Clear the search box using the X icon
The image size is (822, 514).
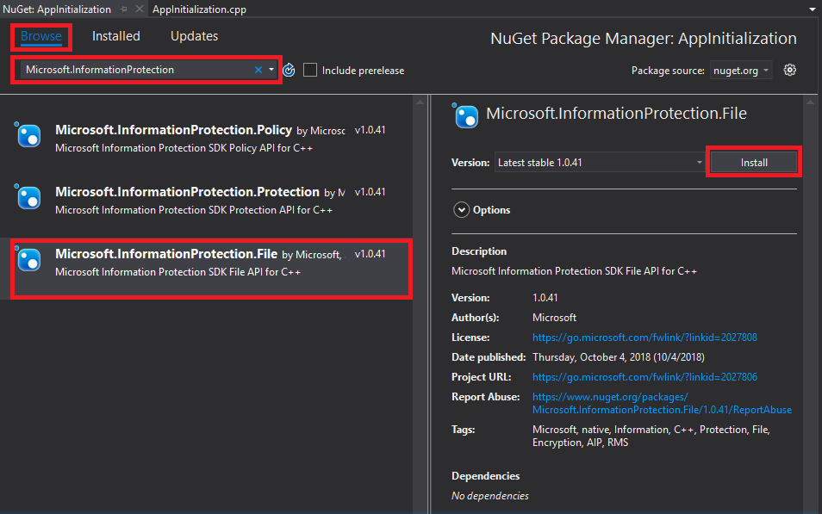tap(258, 70)
